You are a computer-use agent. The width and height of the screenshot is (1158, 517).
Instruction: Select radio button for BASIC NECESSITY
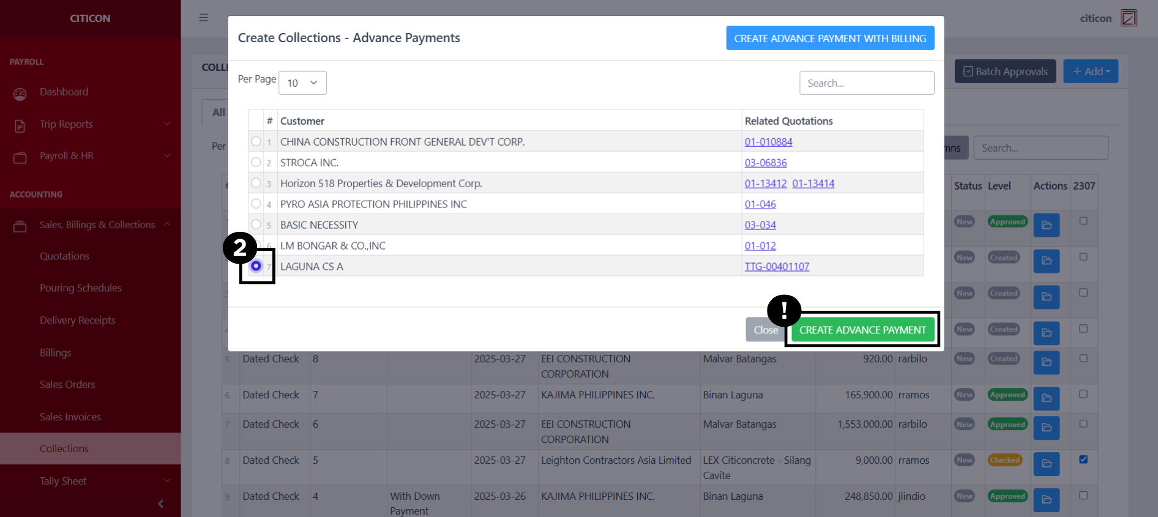pyautogui.click(x=256, y=225)
